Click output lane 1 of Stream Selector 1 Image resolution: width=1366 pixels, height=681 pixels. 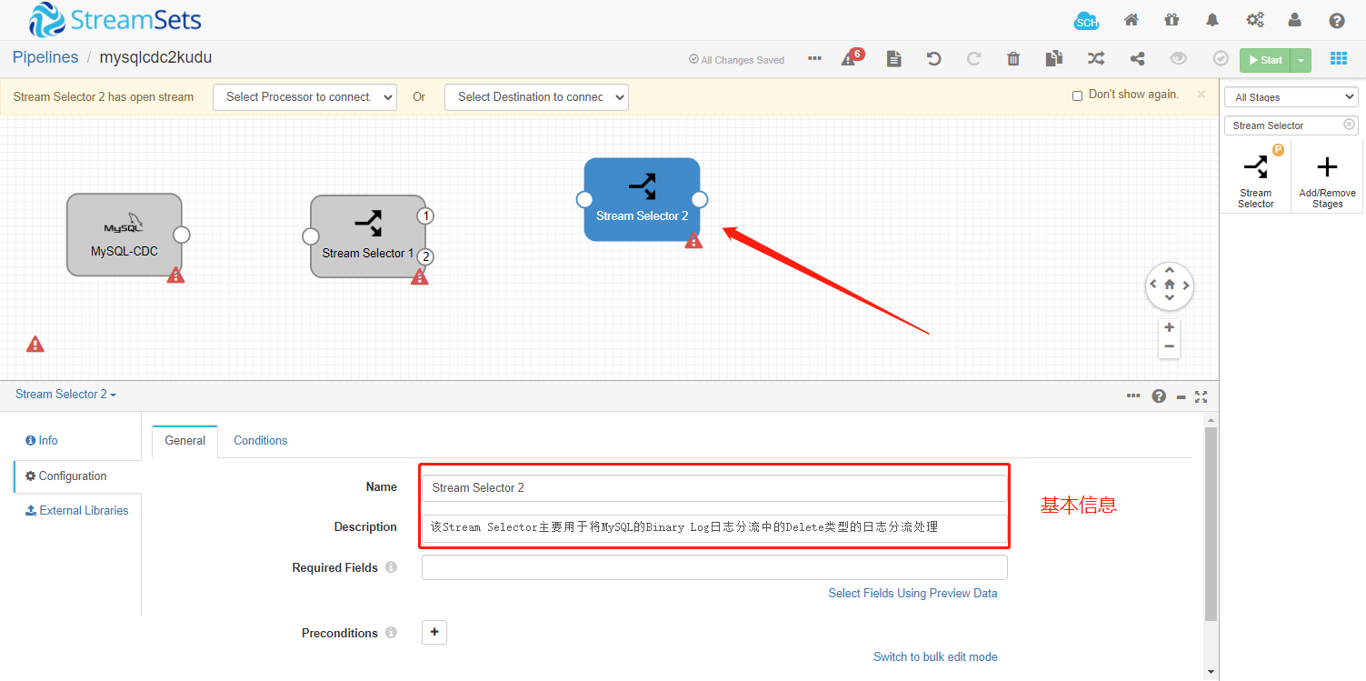[425, 215]
